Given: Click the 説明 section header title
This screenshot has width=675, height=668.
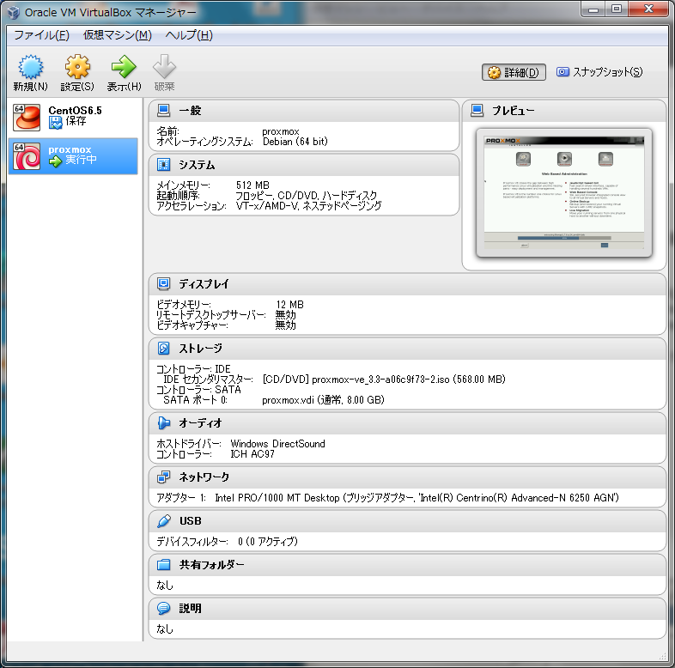Looking at the screenshot, I should coord(190,608).
